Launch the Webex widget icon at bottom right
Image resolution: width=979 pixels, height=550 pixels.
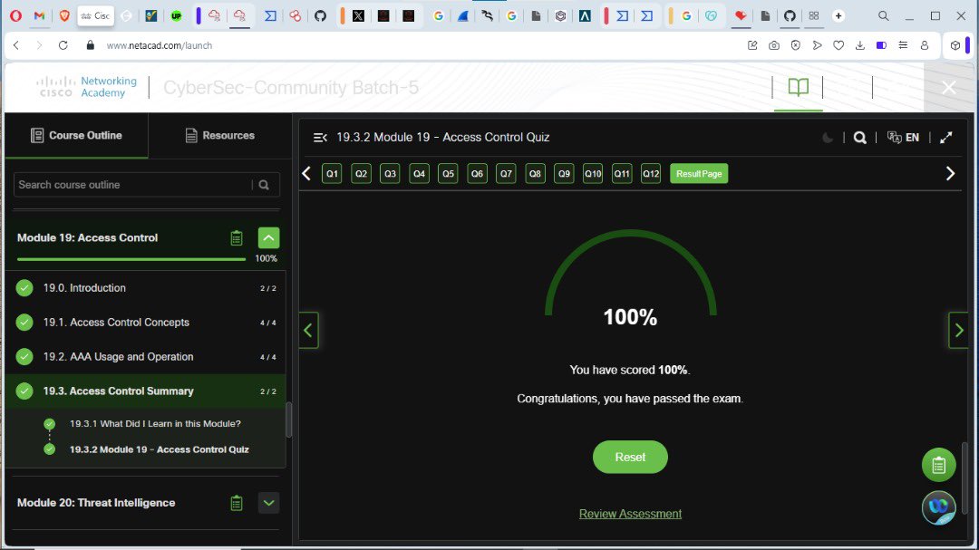pyautogui.click(x=938, y=507)
